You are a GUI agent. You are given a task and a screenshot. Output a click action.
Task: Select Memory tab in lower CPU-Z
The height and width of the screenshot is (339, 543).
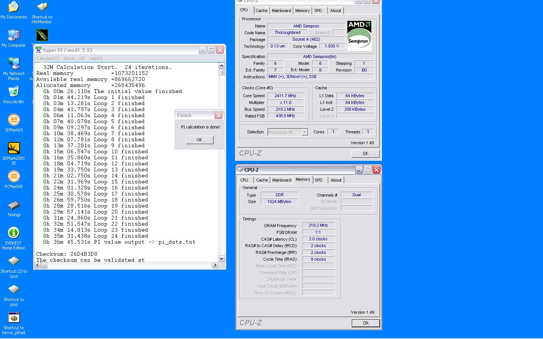pos(303,179)
